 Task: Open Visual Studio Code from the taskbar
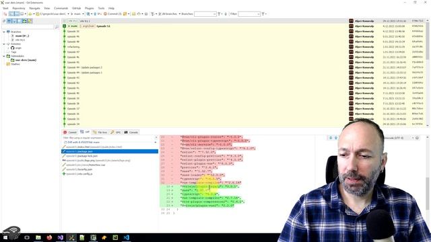pos(127,237)
